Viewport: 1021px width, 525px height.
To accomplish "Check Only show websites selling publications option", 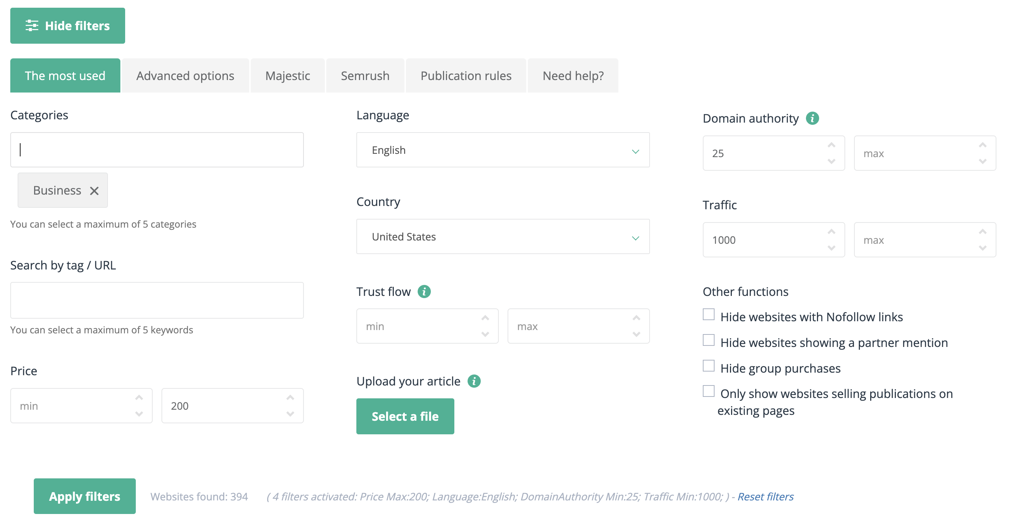I will tap(708, 391).
